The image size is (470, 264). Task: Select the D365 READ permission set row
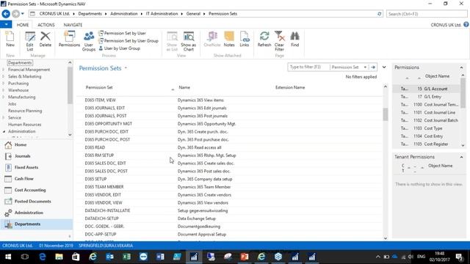click(x=229, y=147)
